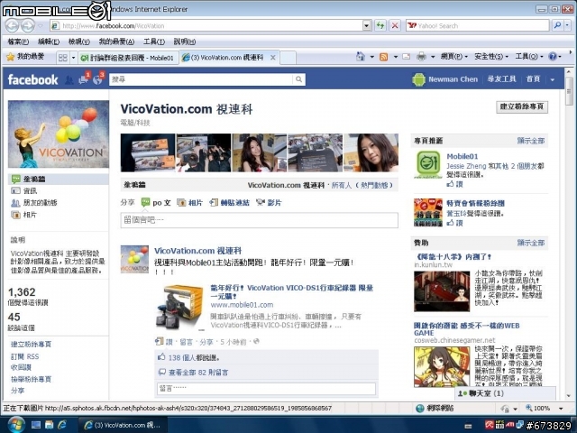Open Facebook notifications globe icon
This screenshot has width=577, height=433.
[x=98, y=79]
